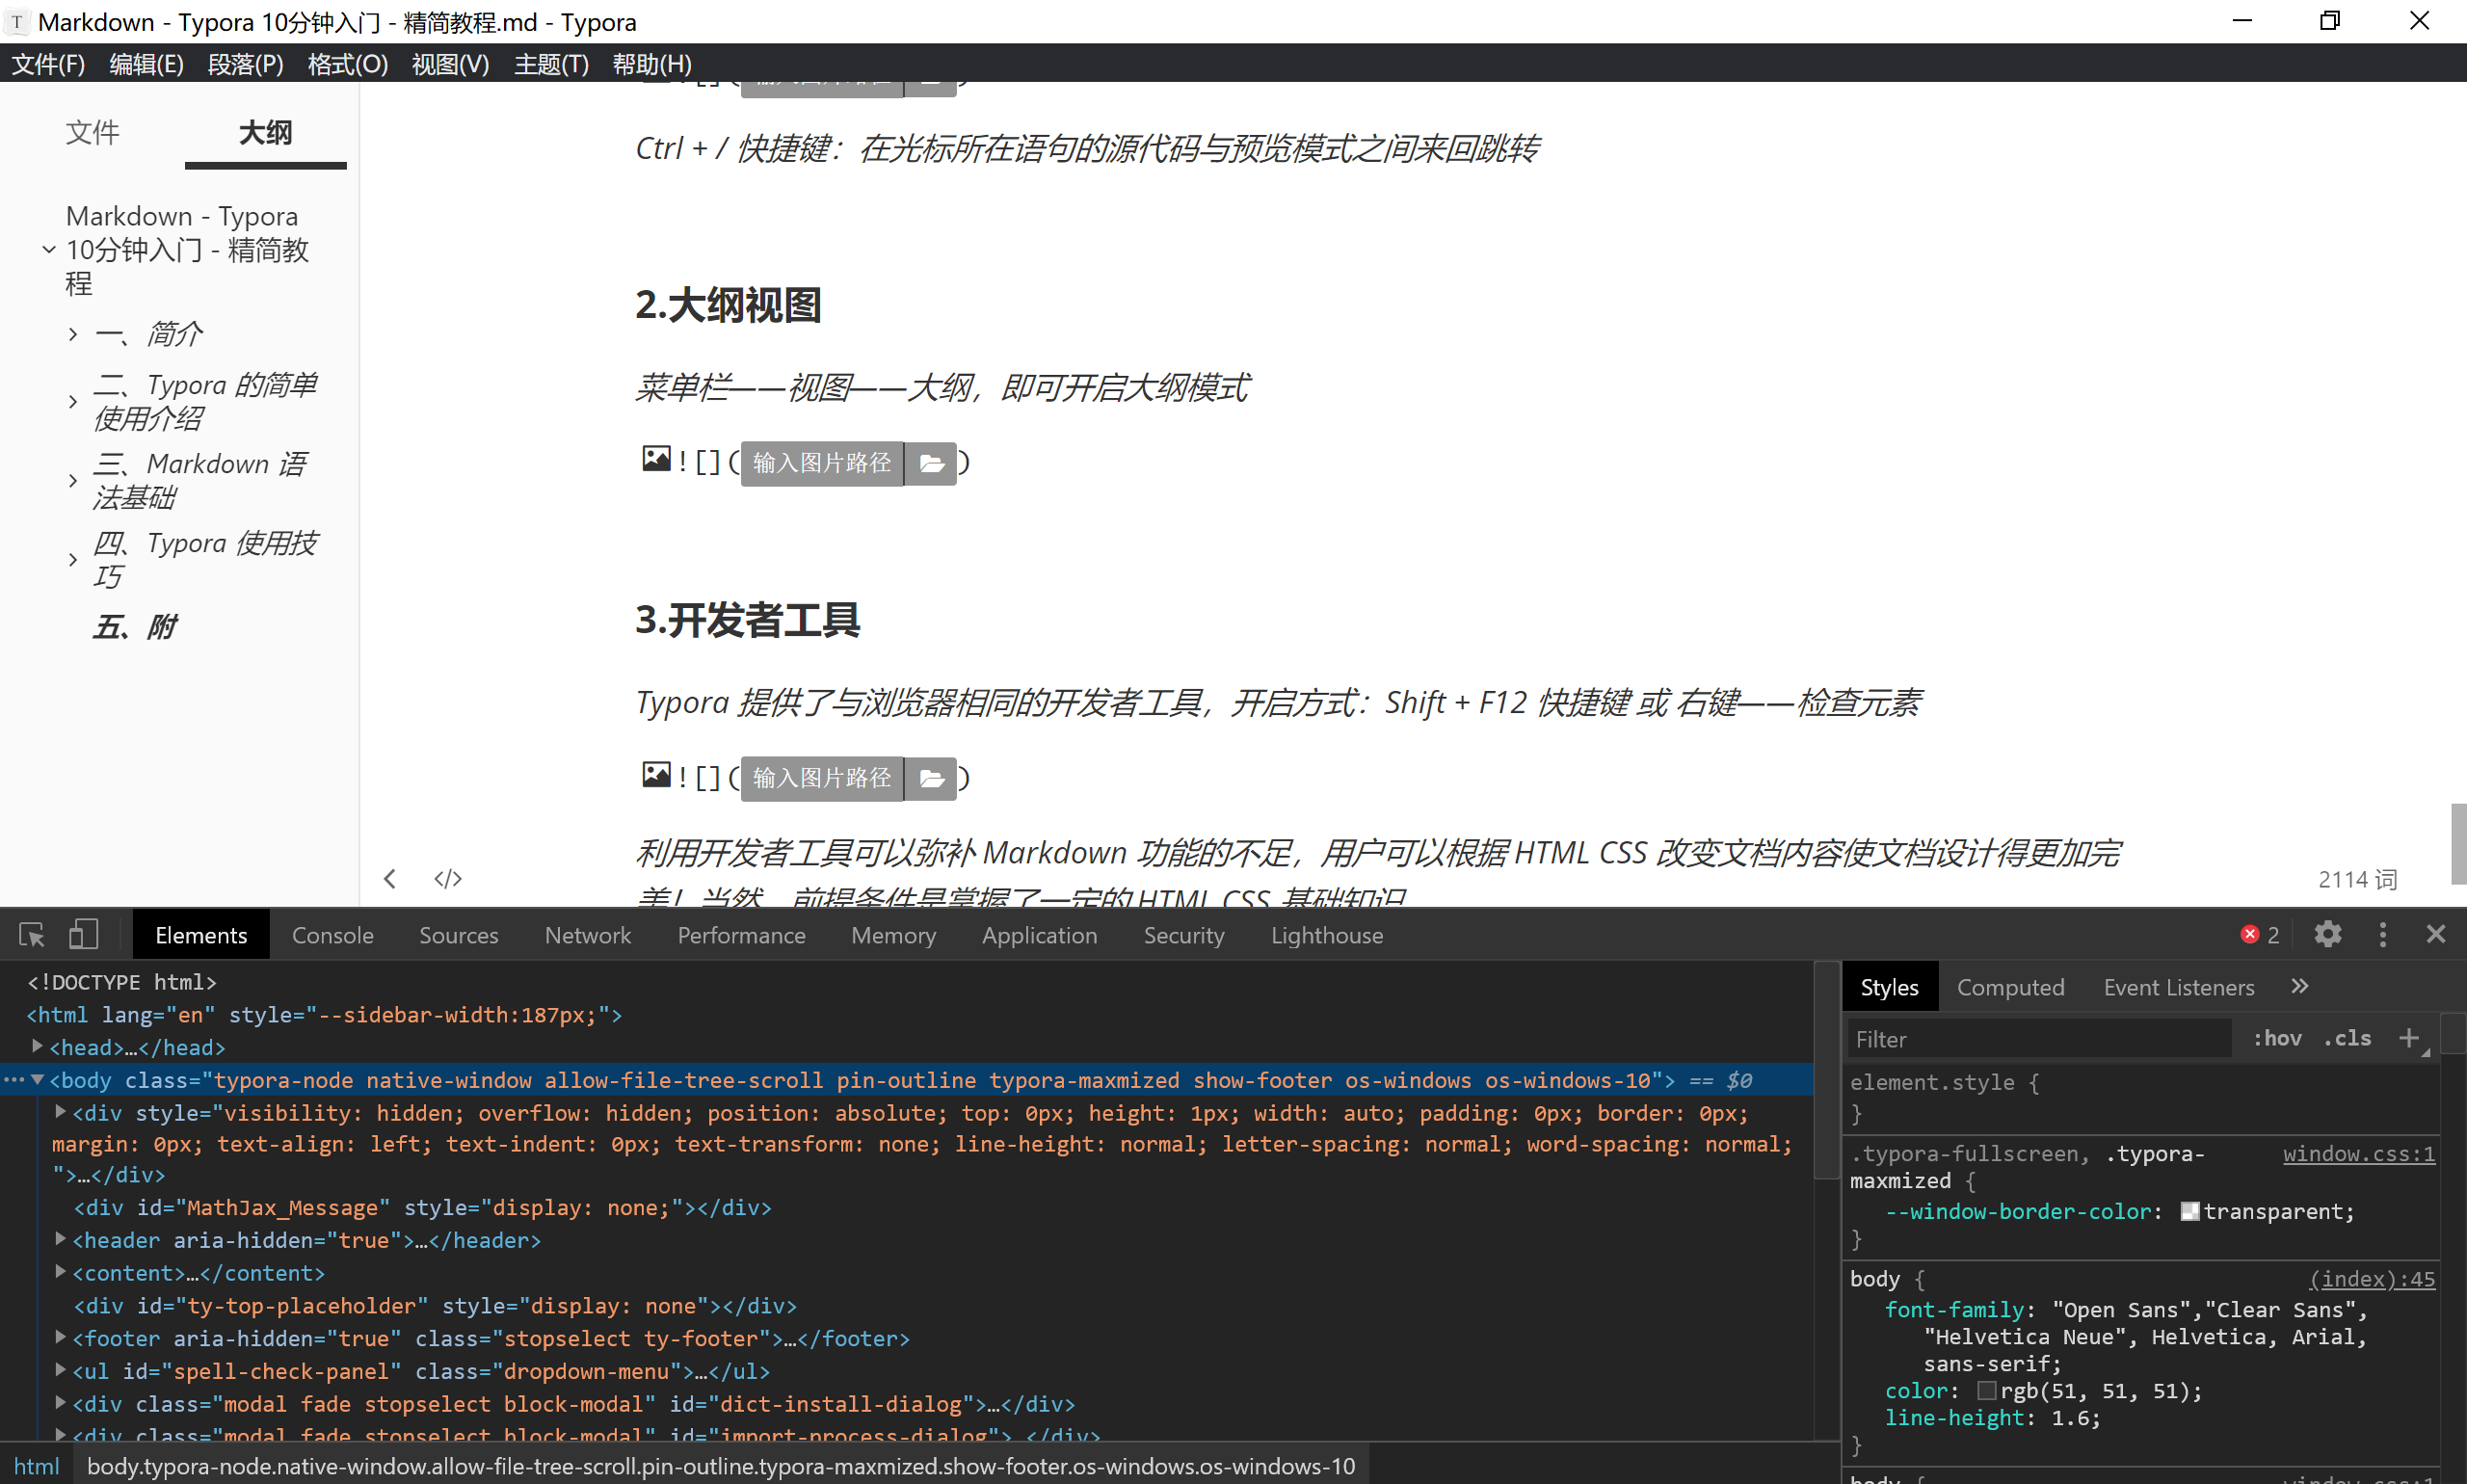The width and height of the screenshot is (2467, 1484).
Task: Click folder browse icon under 大纲视图 heading
Action: [931, 463]
